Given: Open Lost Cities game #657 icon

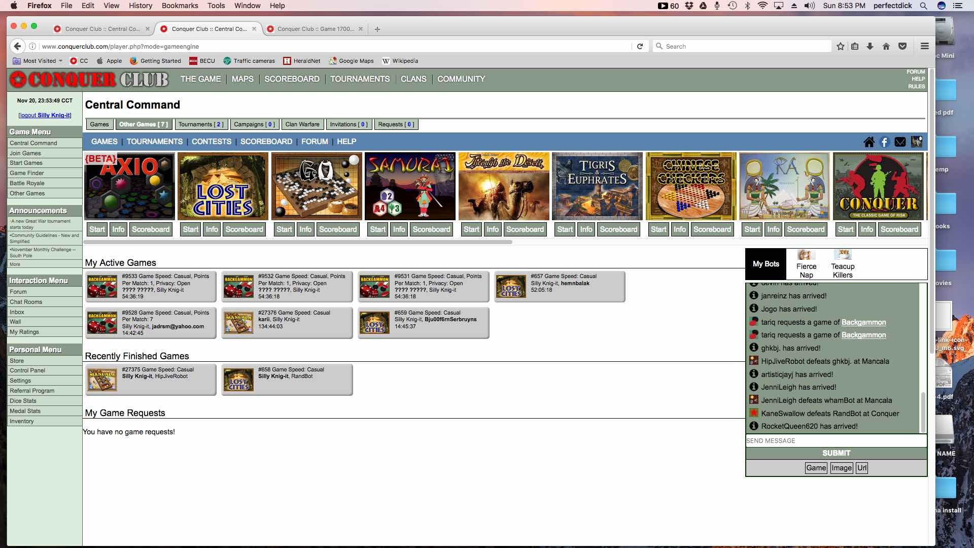Looking at the screenshot, I should pyautogui.click(x=511, y=287).
